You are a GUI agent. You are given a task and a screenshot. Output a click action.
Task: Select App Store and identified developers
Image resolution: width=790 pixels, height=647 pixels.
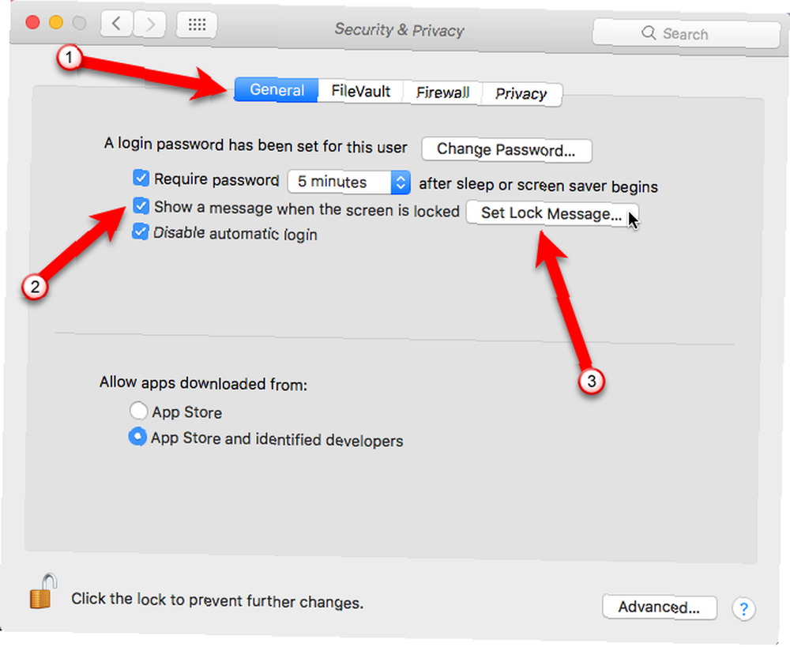pyautogui.click(x=137, y=437)
